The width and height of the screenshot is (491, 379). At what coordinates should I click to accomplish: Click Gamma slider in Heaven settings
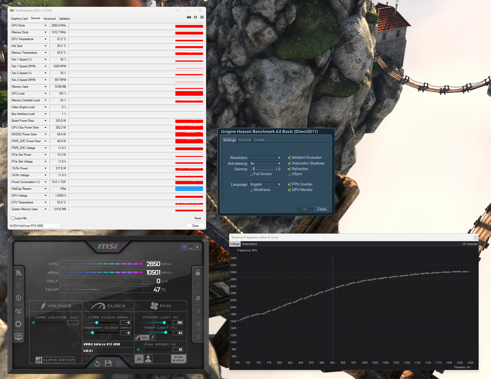click(262, 169)
